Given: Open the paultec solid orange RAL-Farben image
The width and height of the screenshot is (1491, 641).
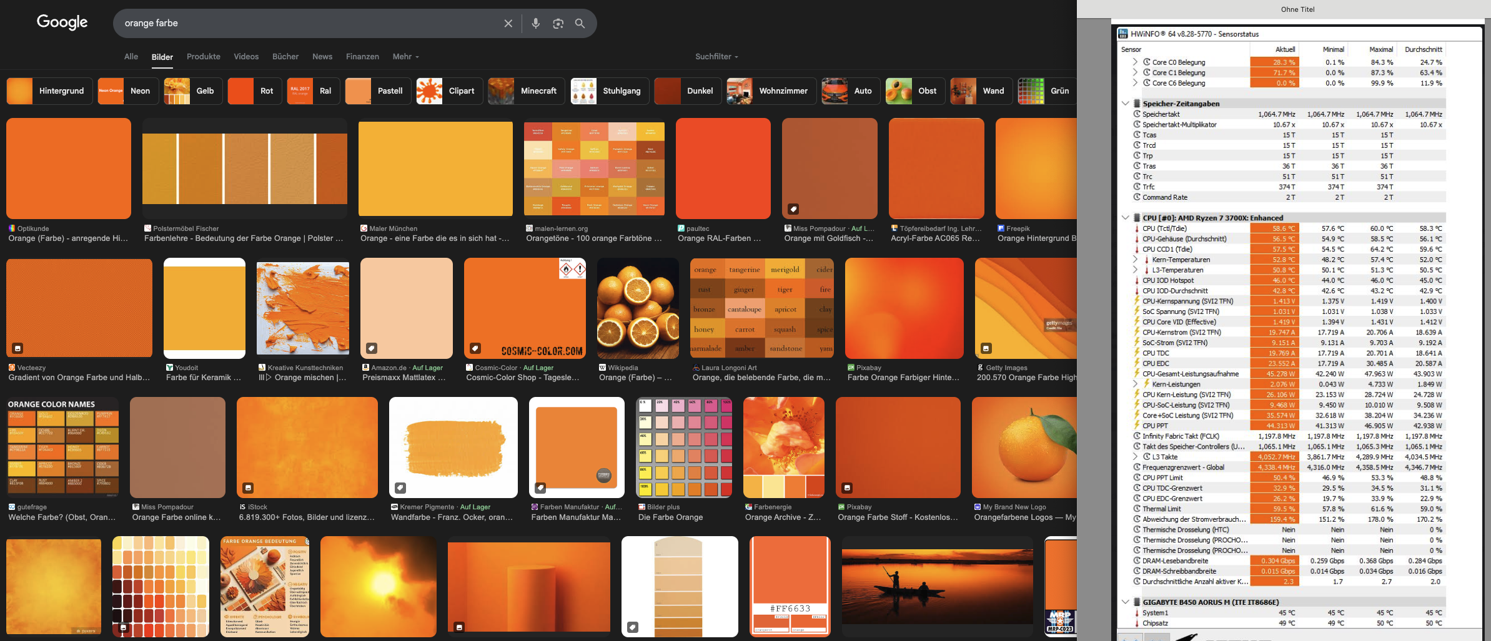Looking at the screenshot, I should 723,169.
